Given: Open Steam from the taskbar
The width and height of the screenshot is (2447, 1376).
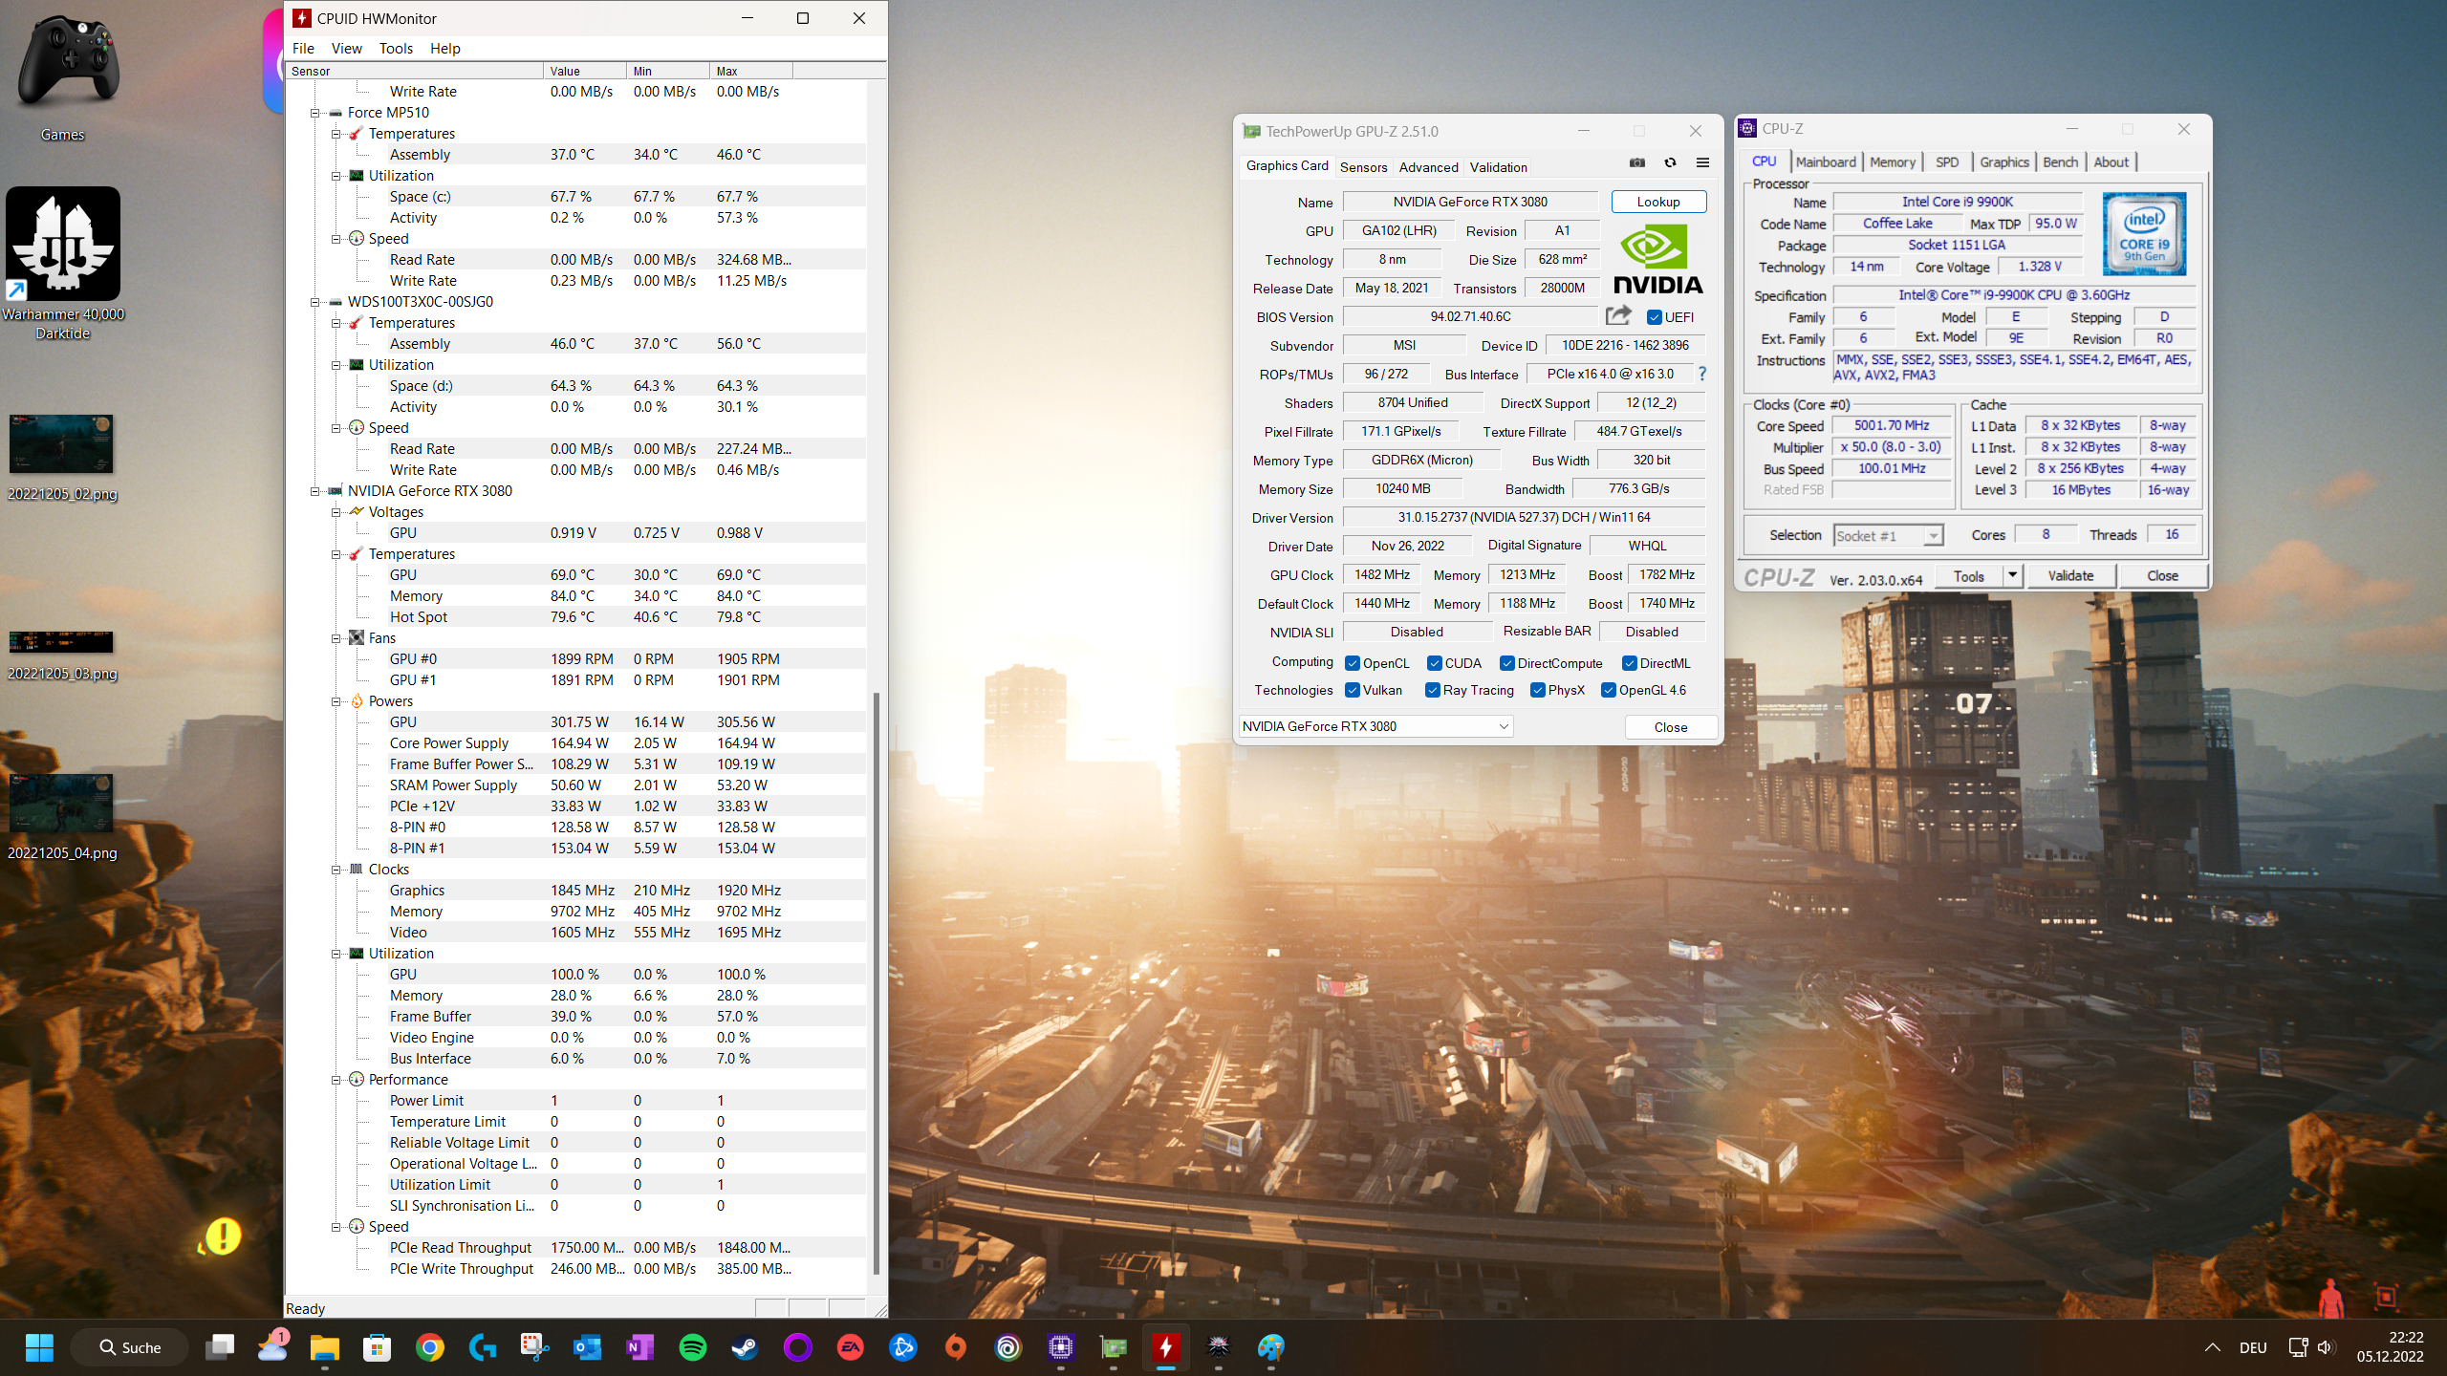Looking at the screenshot, I should tap(745, 1347).
